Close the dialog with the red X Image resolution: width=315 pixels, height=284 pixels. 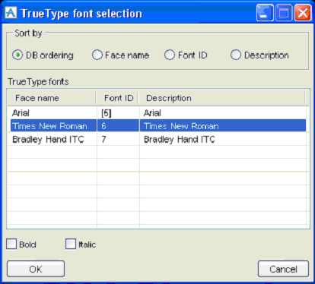303,12
